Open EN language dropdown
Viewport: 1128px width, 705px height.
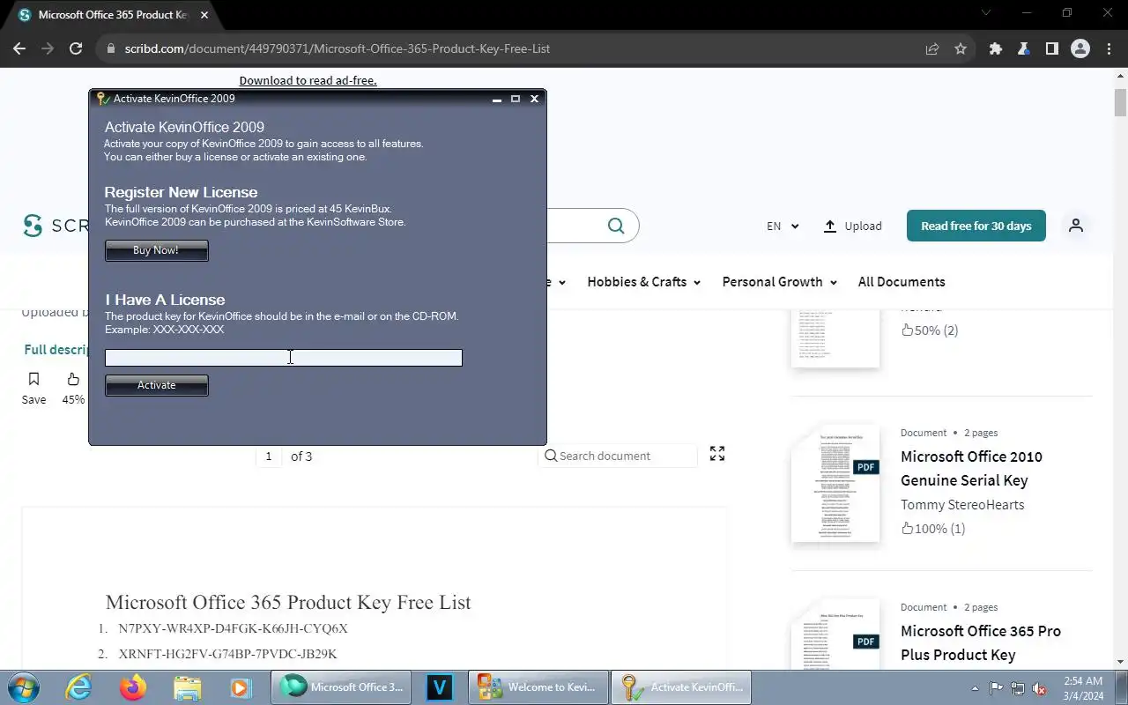click(x=783, y=226)
